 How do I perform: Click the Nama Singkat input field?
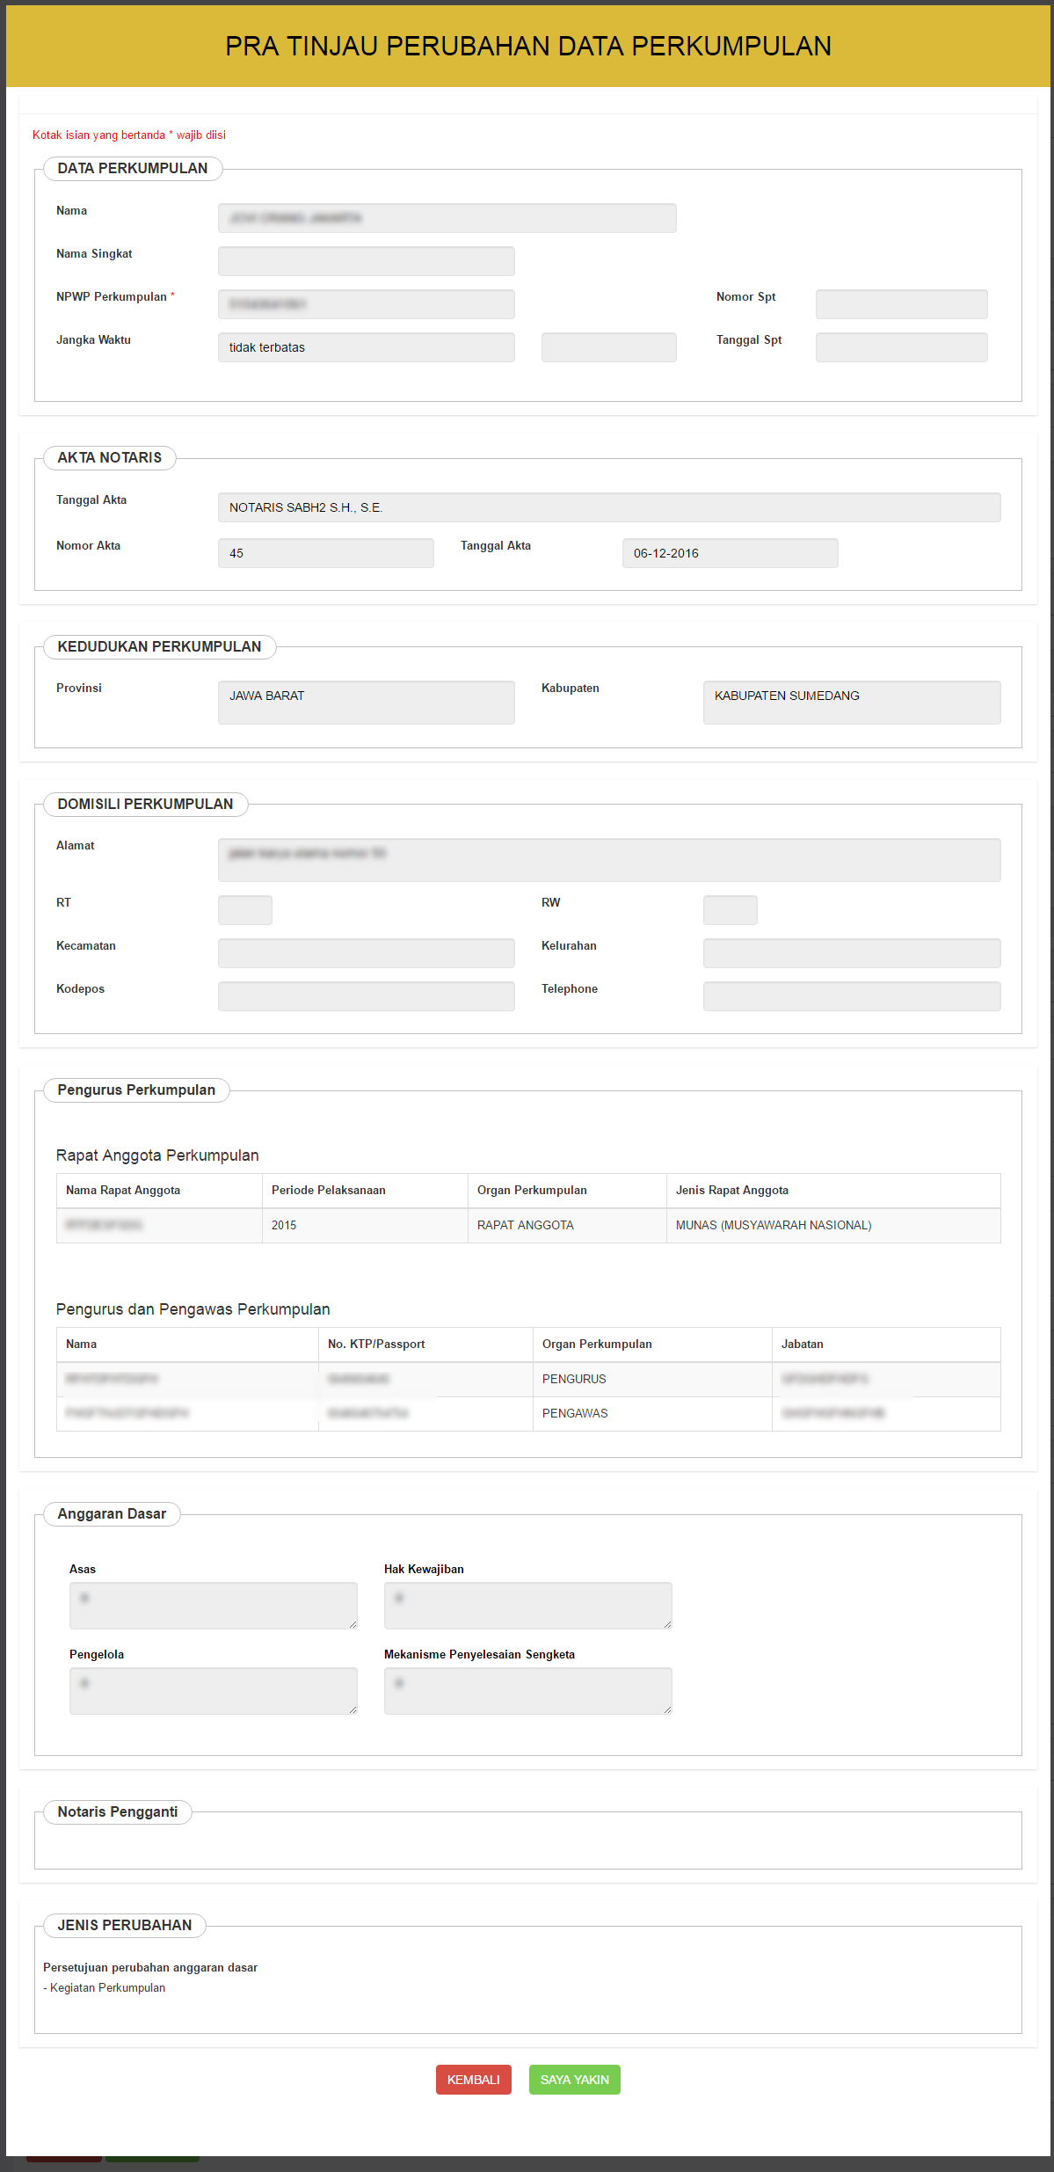coord(366,261)
